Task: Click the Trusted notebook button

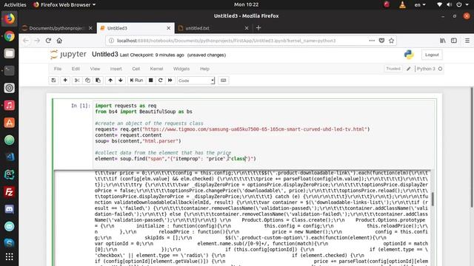Action: 393,69
